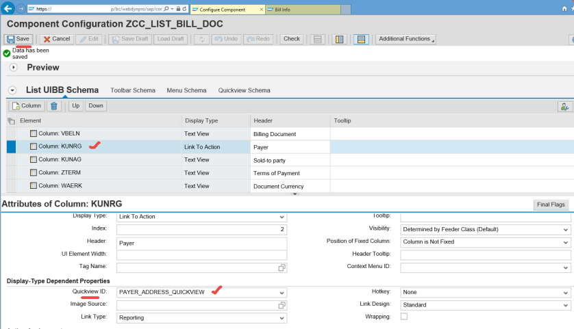Image resolution: width=574 pixels, height=329 pixels.
Task: Collapse the List UIBB Schema section
Action: pyautogui.click(x=12, y=90)
